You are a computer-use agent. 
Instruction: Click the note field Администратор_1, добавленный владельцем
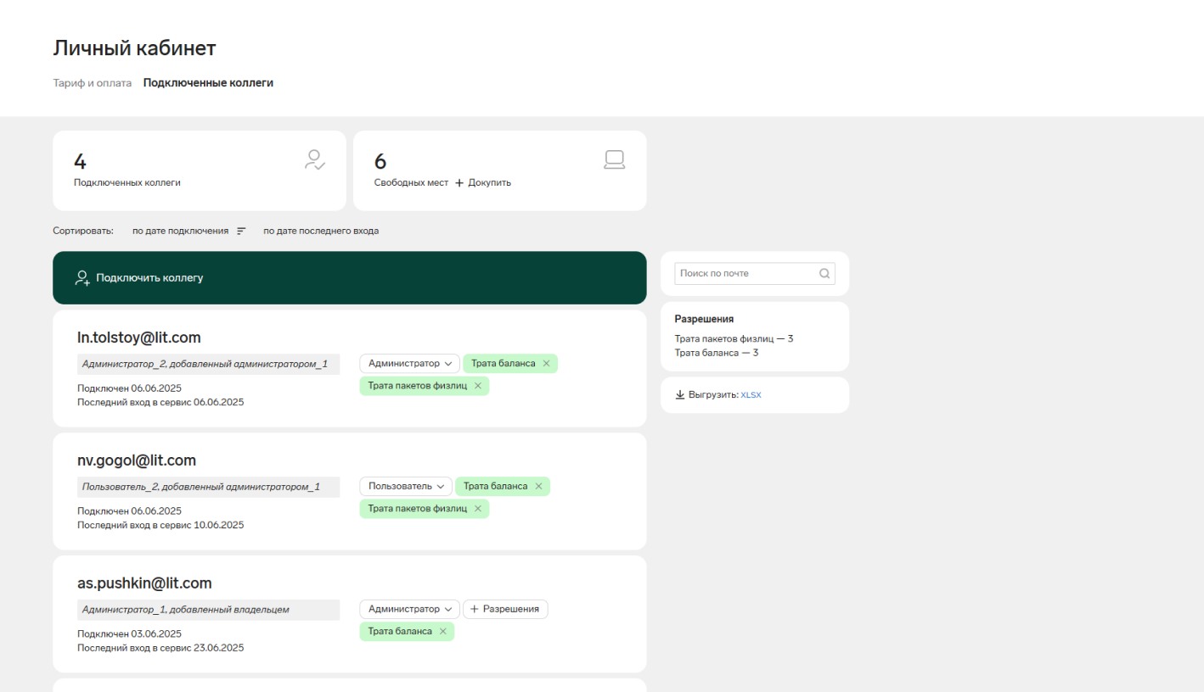(x=208, y=610)
